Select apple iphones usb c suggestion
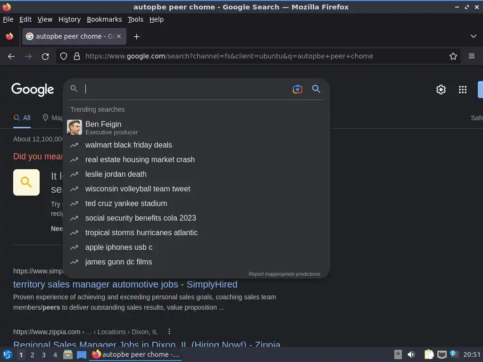Screen dimensions: 483x362 pos(197,247)
